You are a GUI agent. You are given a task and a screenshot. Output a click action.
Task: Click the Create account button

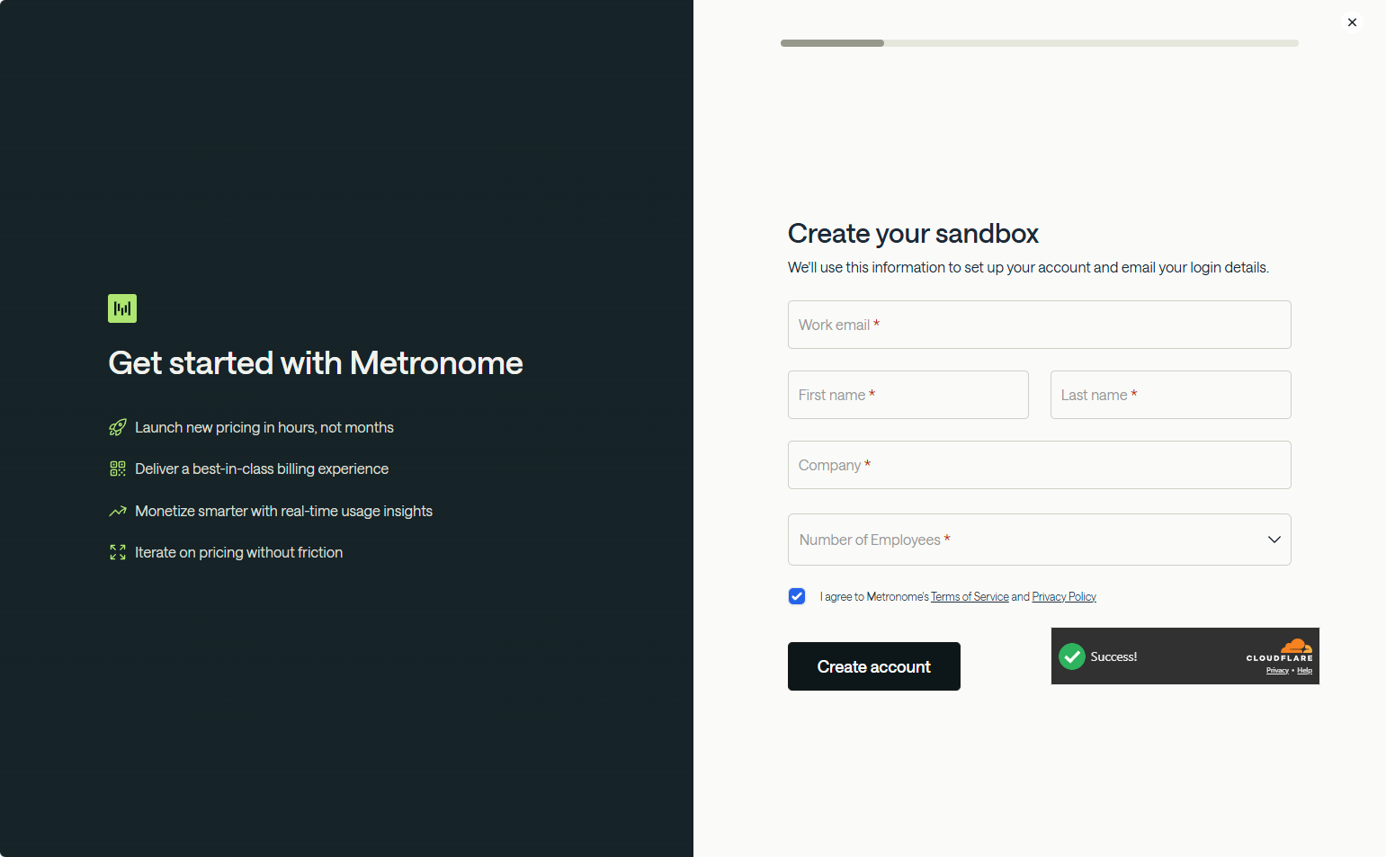point(873,665)
